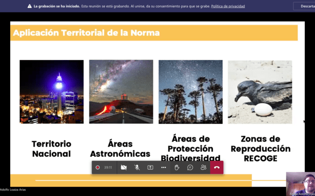Image resolution: width=315 pixels, height=196 pixels.
Task: Click the araucaria trees night image
Action: click(190, 92)
